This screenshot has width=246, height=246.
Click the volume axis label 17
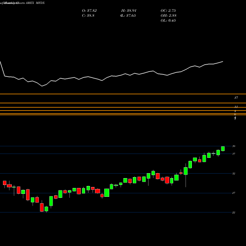coord(236,98)
